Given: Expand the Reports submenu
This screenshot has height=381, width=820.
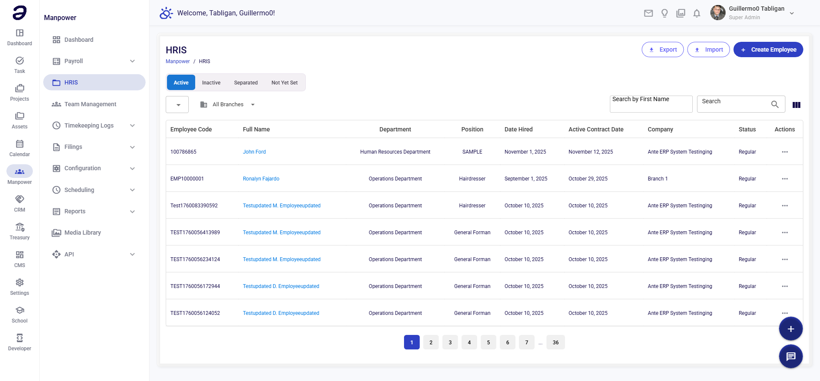Looking at the screenshot, I should (132, 212).
